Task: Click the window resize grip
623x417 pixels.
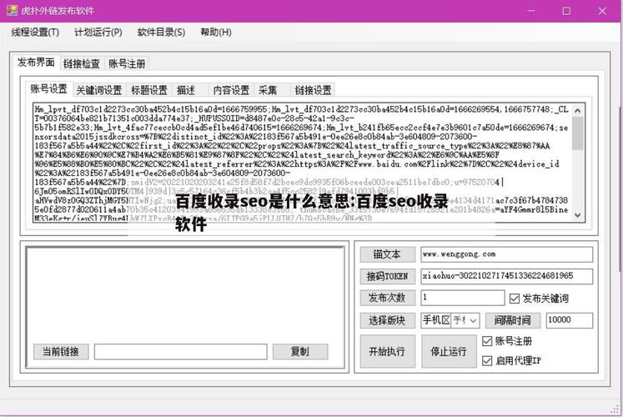Action: [615, 409]
